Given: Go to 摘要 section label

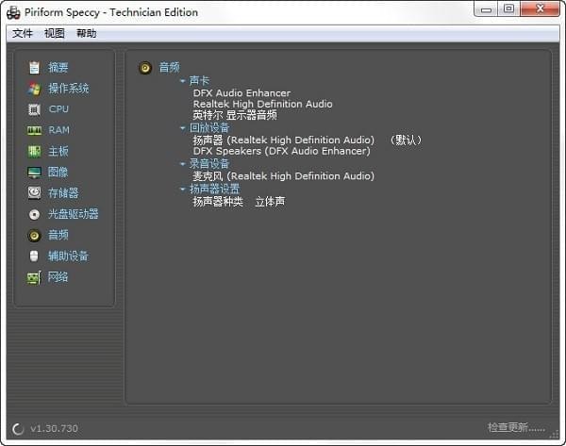Looking at the screenshot, I should 58,68.
